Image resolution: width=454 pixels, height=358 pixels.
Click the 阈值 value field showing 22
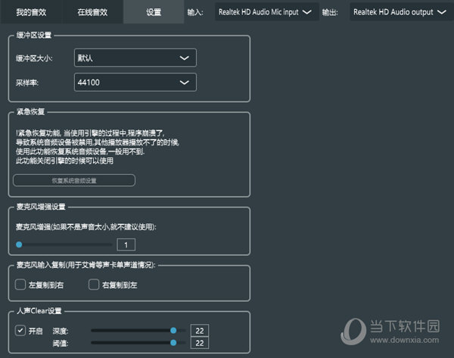pyautogui.click(x=200, y=343)
